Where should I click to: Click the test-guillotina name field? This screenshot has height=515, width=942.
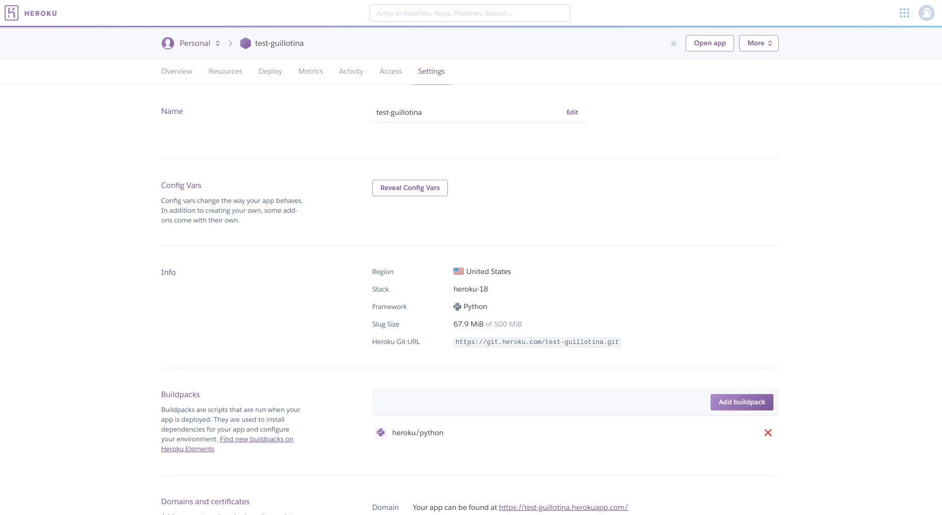[x=479, y=112]
